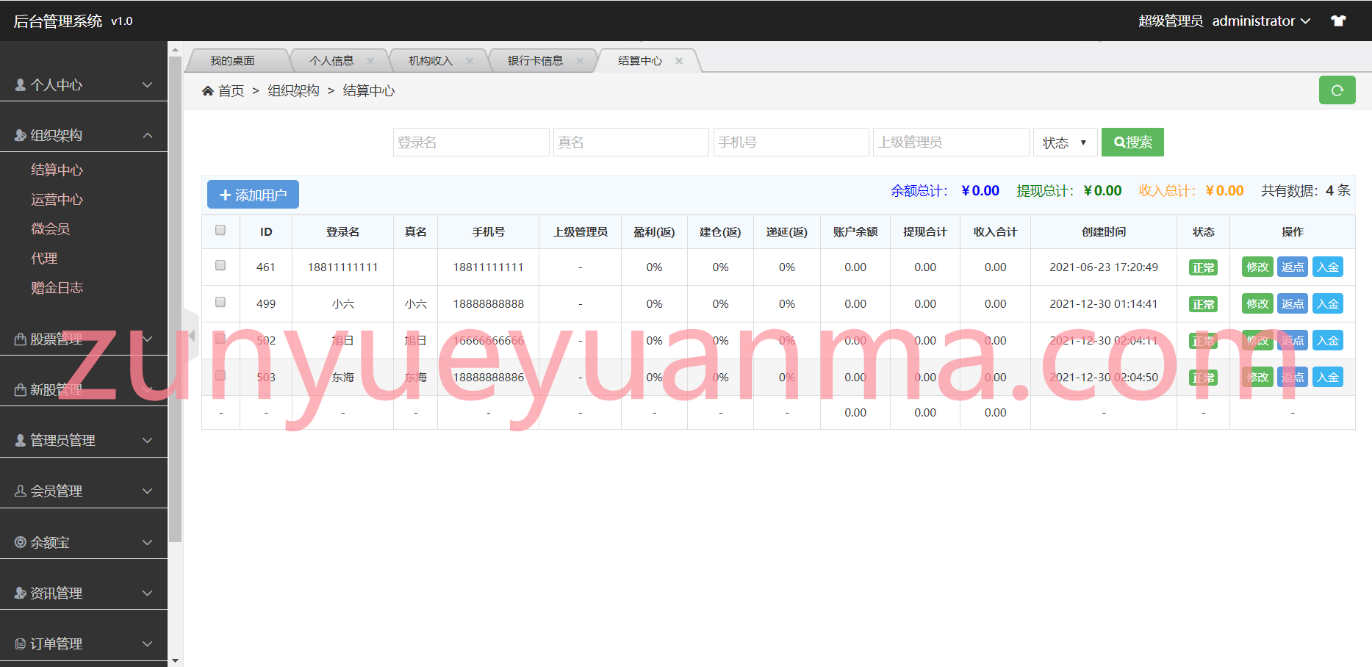Focus the 登录名 search field
1372x667 pixels.
click(x=471, y=143)
